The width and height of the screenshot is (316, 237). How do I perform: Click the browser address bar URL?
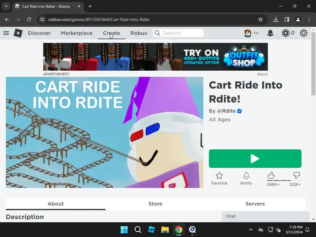click(99, 19)
